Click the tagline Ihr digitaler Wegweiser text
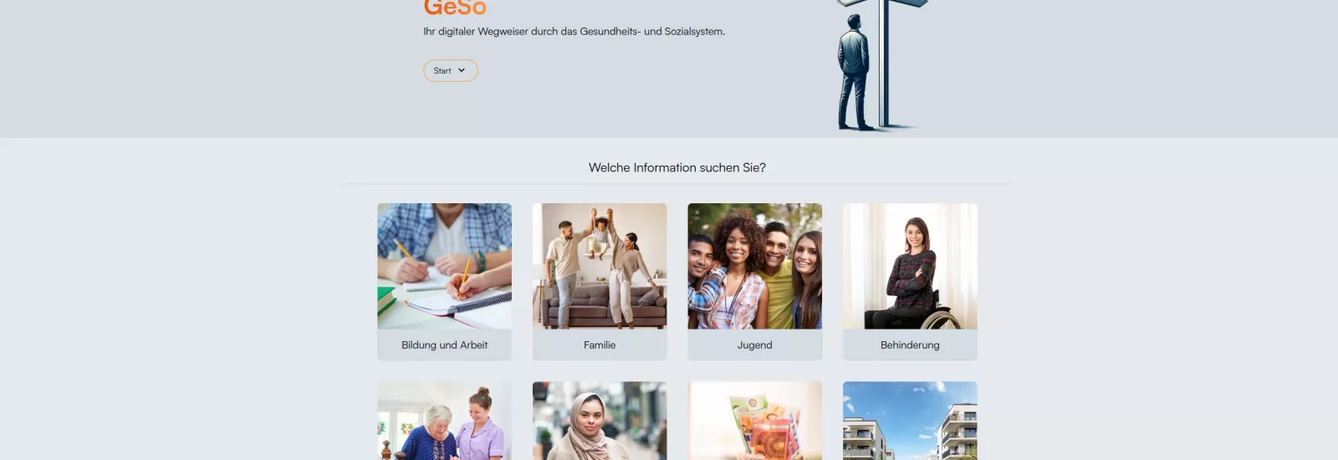This screenshot has width=1338, height=460. click(574, 31)
